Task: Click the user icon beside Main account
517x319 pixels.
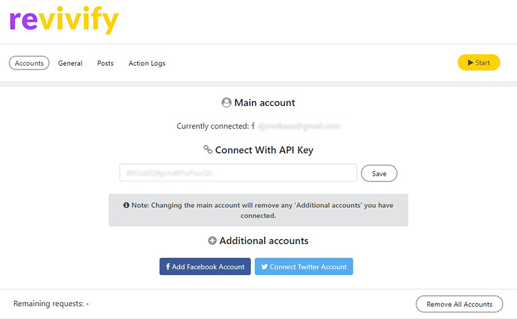Action: [226, 103]
